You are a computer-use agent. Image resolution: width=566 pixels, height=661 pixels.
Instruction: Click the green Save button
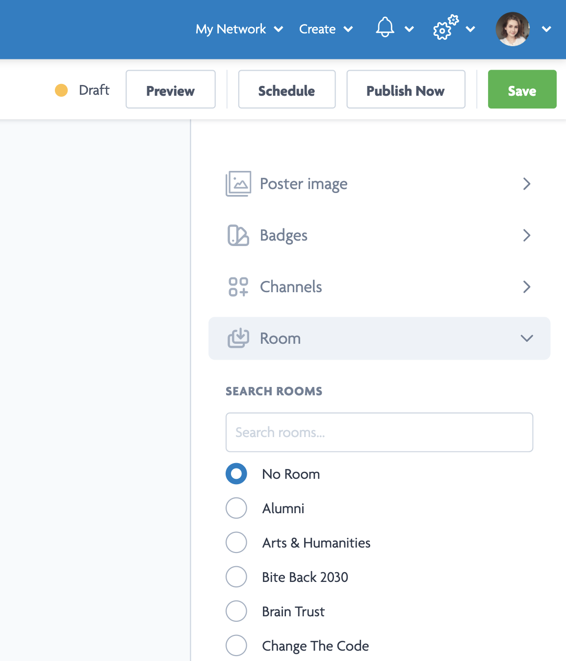pos(522,89)
